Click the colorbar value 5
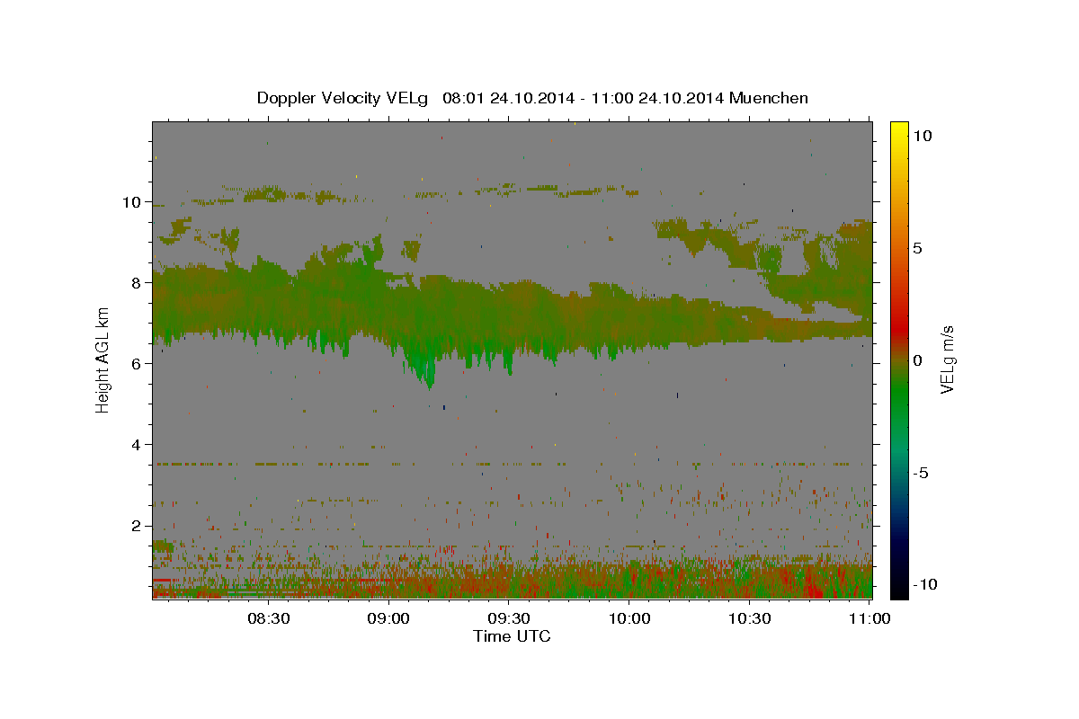Image resolution: width=1079 pixels, height=719 pixels. tap(918, 248)
